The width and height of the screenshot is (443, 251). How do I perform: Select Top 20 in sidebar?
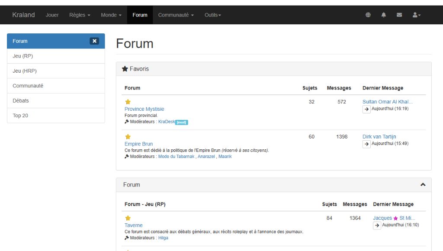point(56,116)
